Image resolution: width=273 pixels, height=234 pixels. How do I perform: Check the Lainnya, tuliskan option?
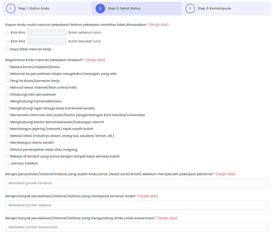pyautogui.click(x=7, y=164)
